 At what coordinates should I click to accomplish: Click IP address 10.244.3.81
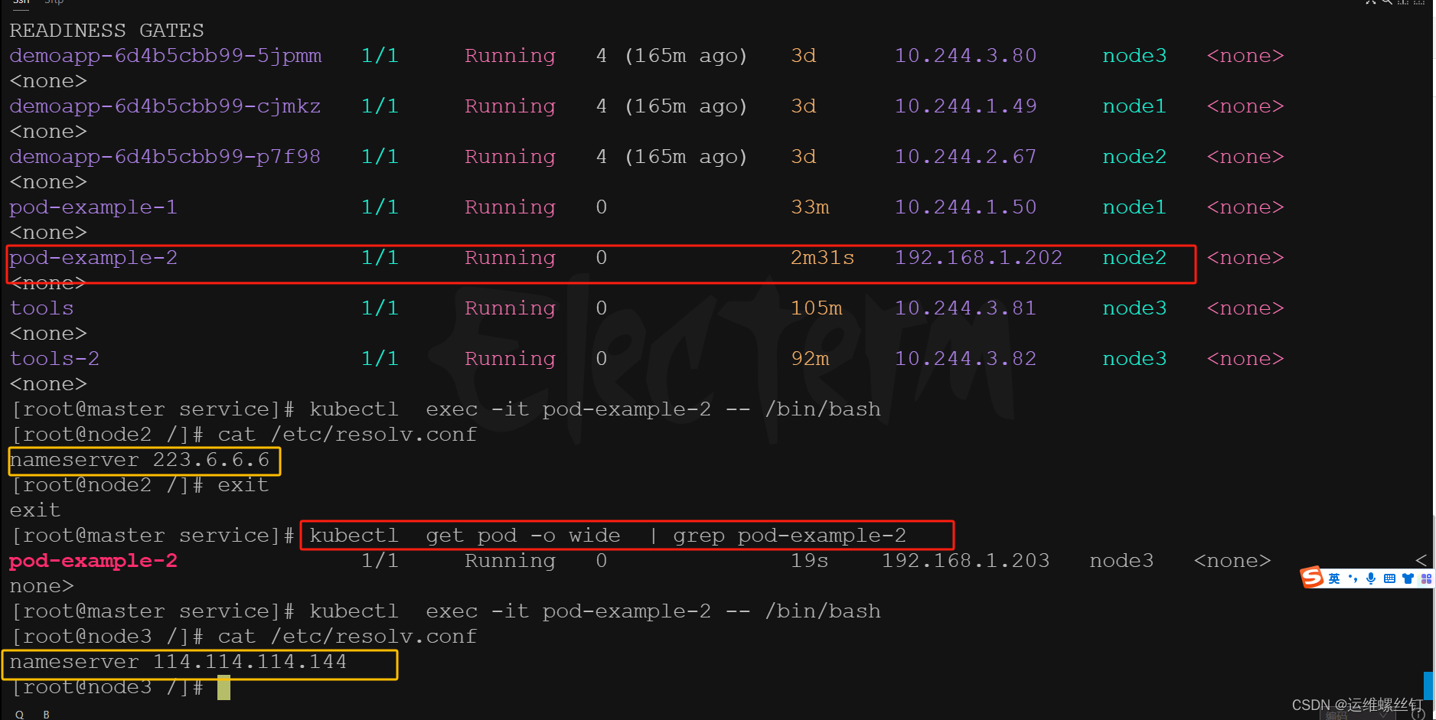[x=965, y=308]
